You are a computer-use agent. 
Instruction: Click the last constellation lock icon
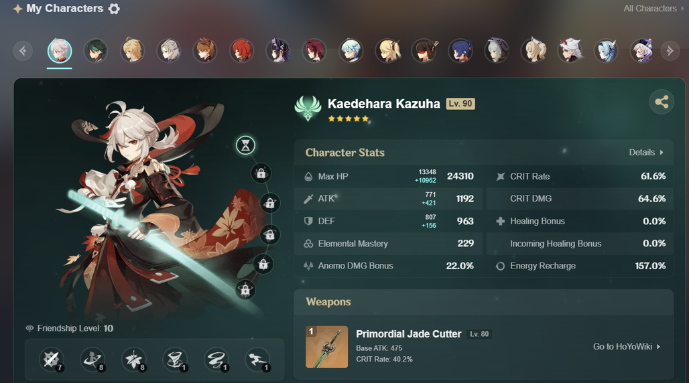point(245,290)
